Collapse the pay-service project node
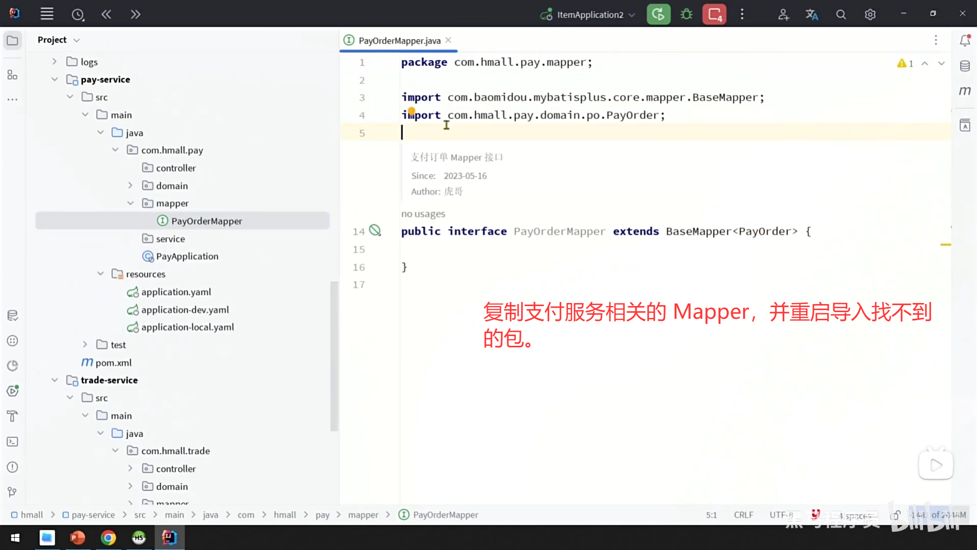This screenshot has height=550, width=977. click(55, 79)
